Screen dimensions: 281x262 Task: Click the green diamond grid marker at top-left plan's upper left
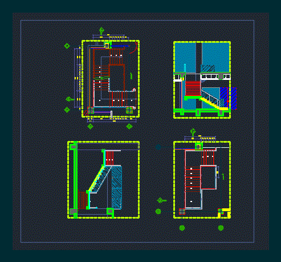click(67, 46)
